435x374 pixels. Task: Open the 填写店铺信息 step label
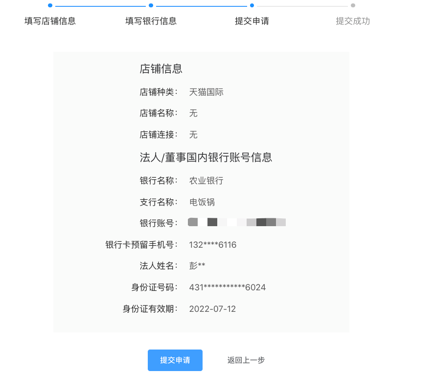click(50, 21)
